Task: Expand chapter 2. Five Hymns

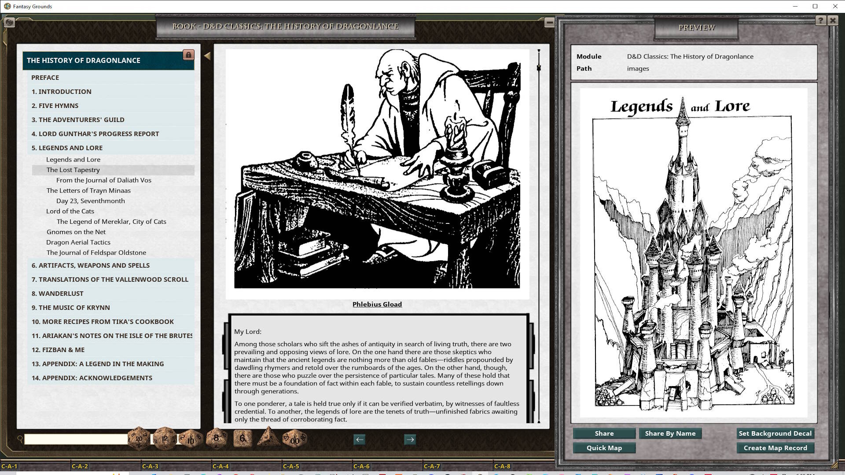Action: 110,106
